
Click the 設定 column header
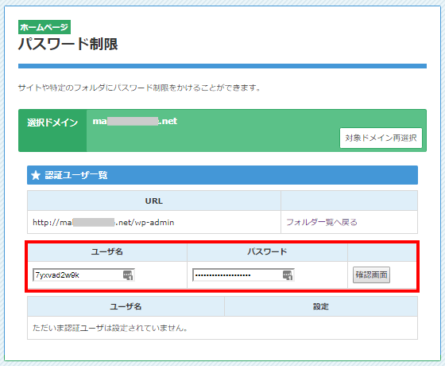[x=321, y=306]
